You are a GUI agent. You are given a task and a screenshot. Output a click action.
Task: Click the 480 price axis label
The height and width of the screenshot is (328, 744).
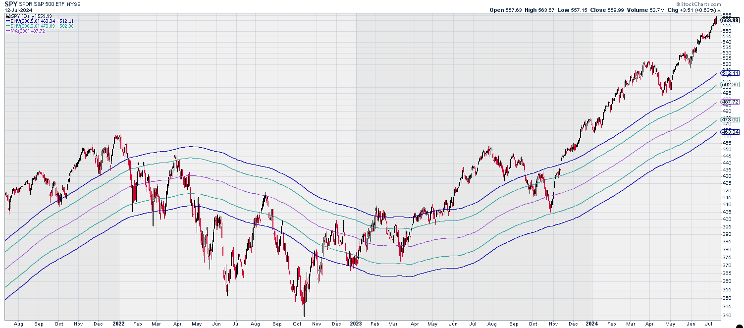pos(727,111)
